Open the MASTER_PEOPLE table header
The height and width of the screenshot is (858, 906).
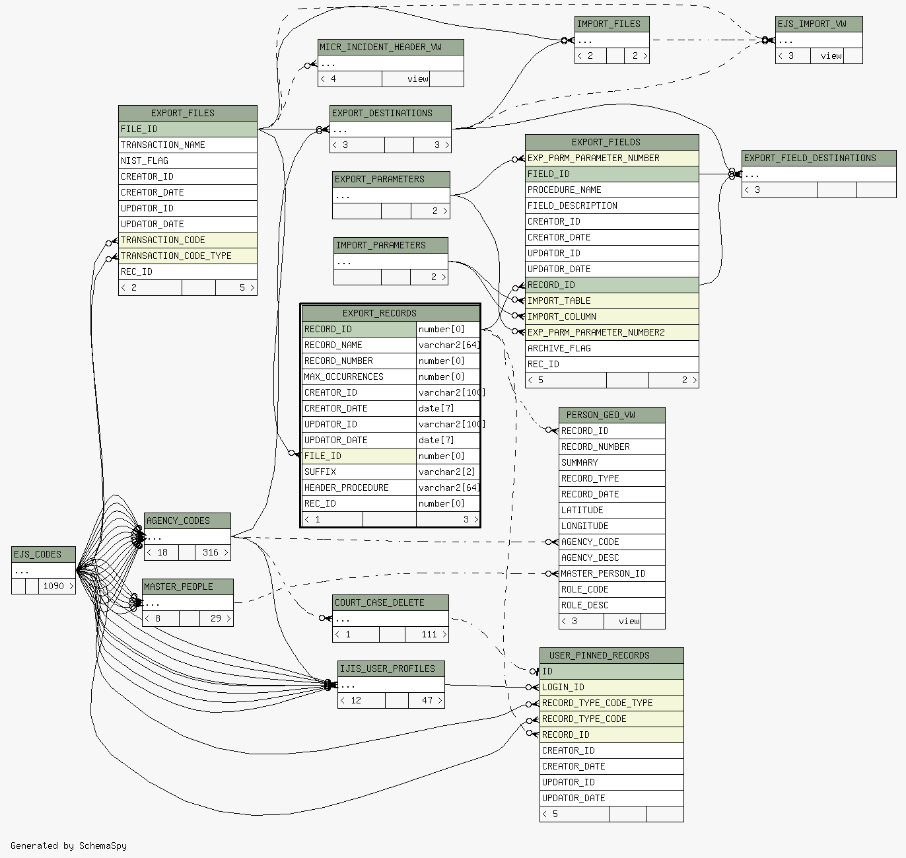pyautogui.click(x=188, y=587)
